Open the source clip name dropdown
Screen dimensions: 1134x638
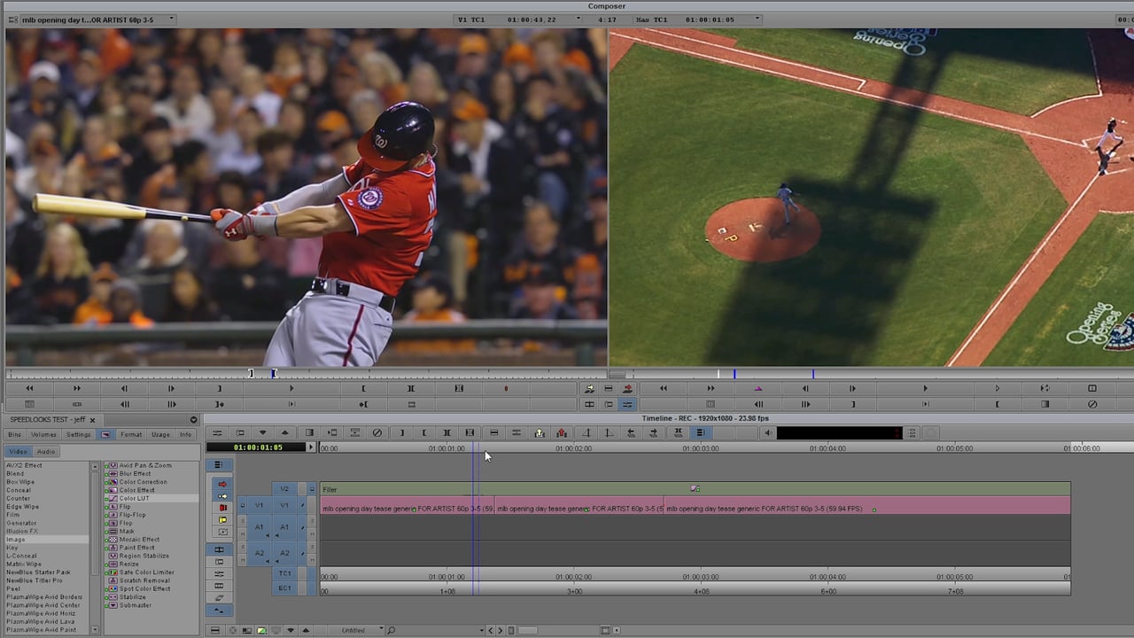pos(171,19)
